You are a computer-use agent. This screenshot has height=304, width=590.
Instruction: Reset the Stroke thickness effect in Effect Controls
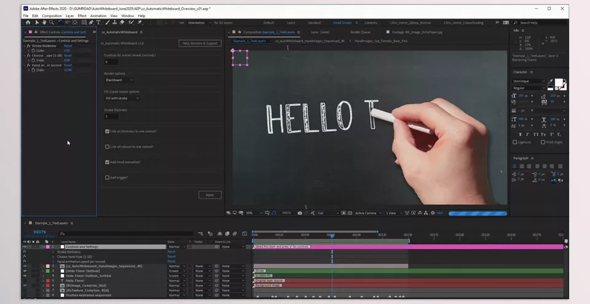pyautogui.click(x=68, y=46)
